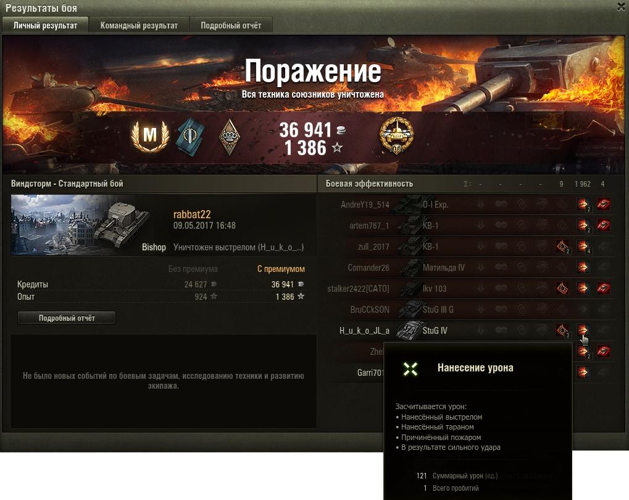The image size is (629, 500).
Task: Click damage dealt icon for AndreY19_514
Action: coord(583,204)
